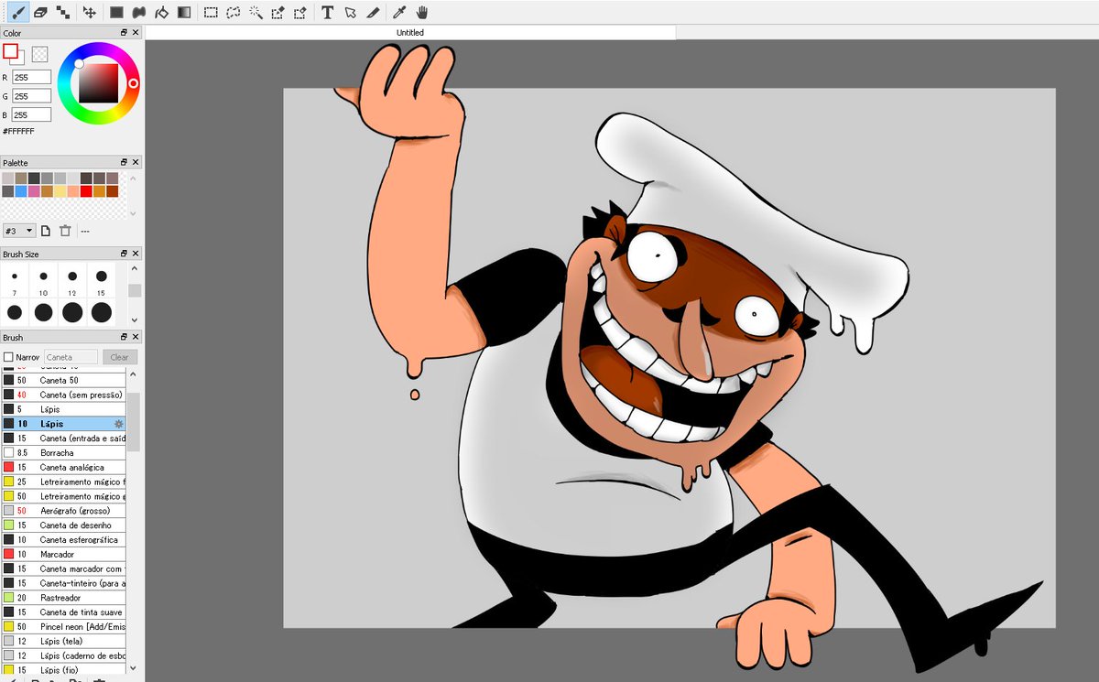Open the palette #3 dropdown
This screenshot has height=682, width=1099.
(19, 231)
